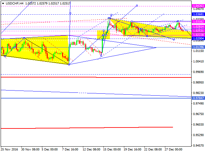
Task: Select the 1.04263 magenta price label
Action: coord(198,6)
